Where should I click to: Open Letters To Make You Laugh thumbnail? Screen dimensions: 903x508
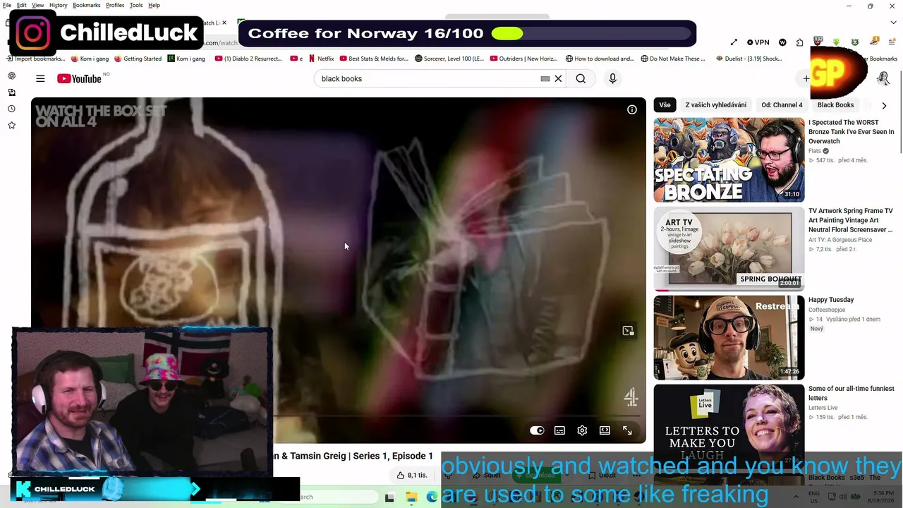coord(729,426)
